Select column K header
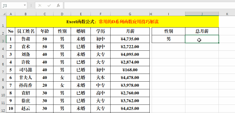 227,14
